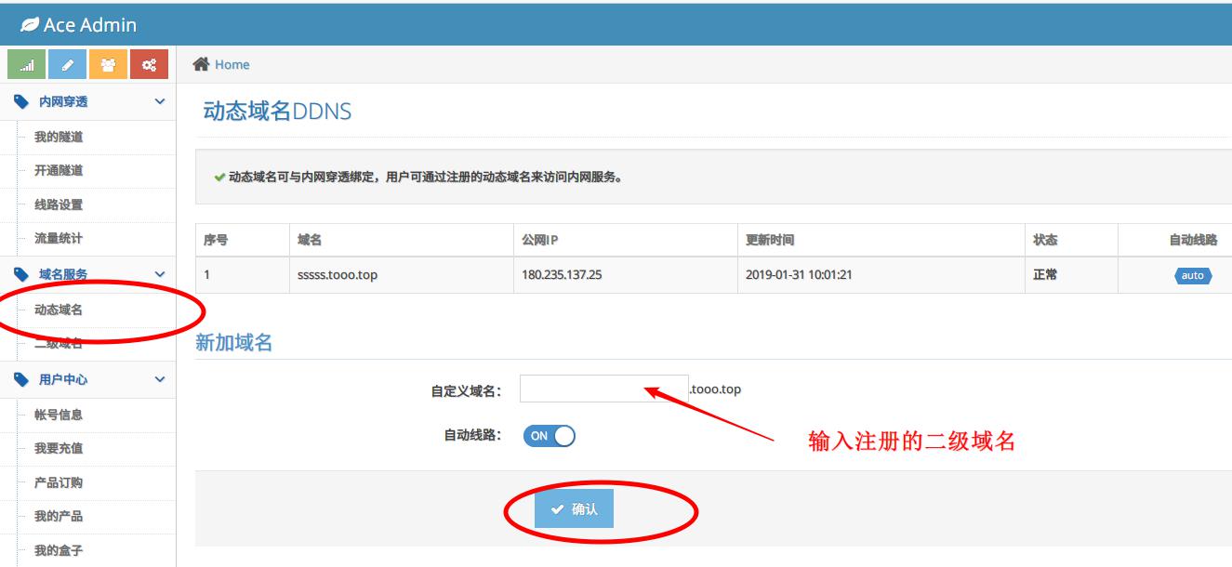Click the blue pencil shortcut icon

[x=67, y=65]
